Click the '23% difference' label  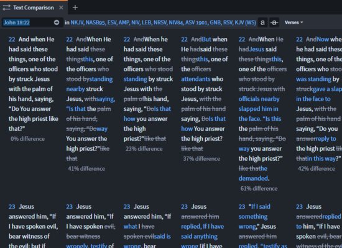click(144, 149)
